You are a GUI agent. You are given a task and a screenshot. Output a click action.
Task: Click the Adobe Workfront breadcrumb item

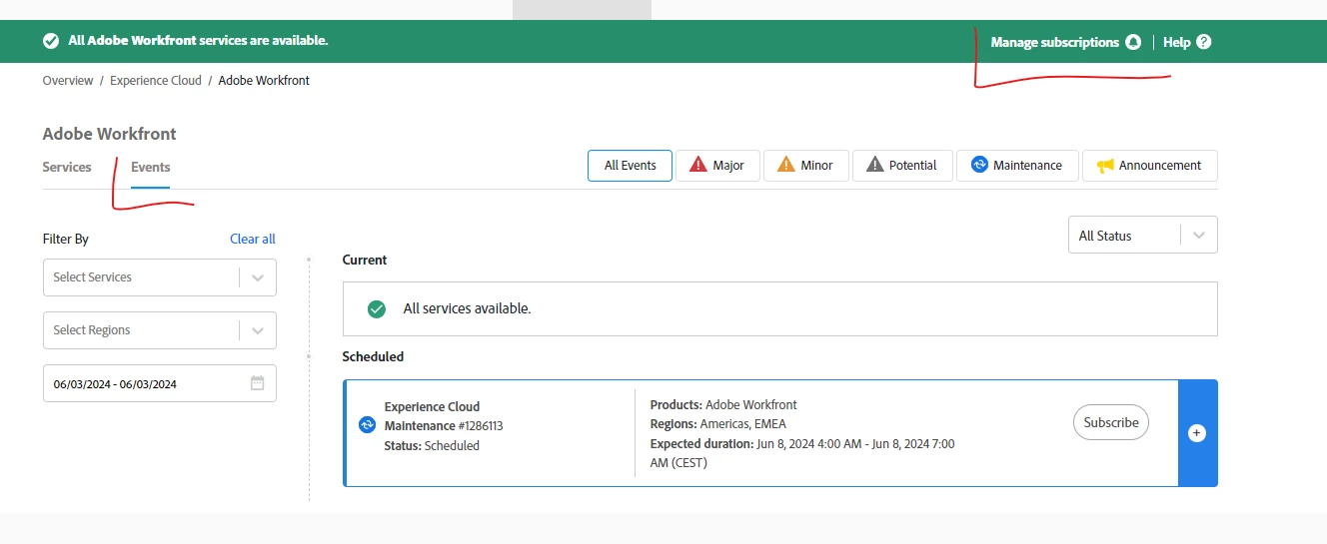264,80
